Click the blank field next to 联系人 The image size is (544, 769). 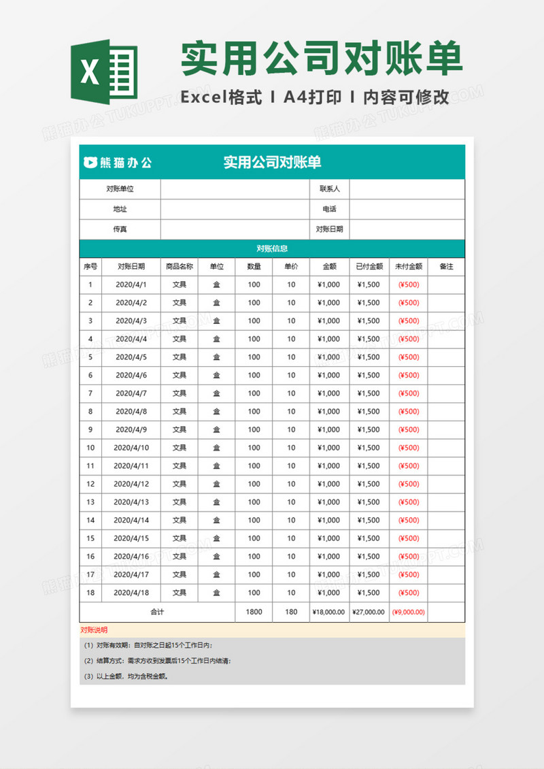tap(407, 189)
